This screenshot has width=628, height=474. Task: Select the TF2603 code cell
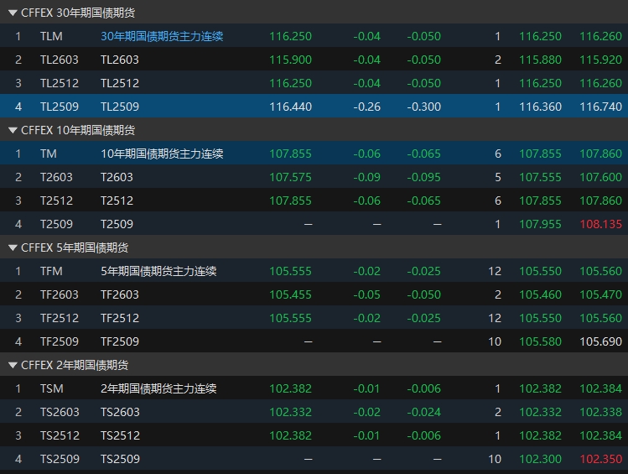pos(60,294)
